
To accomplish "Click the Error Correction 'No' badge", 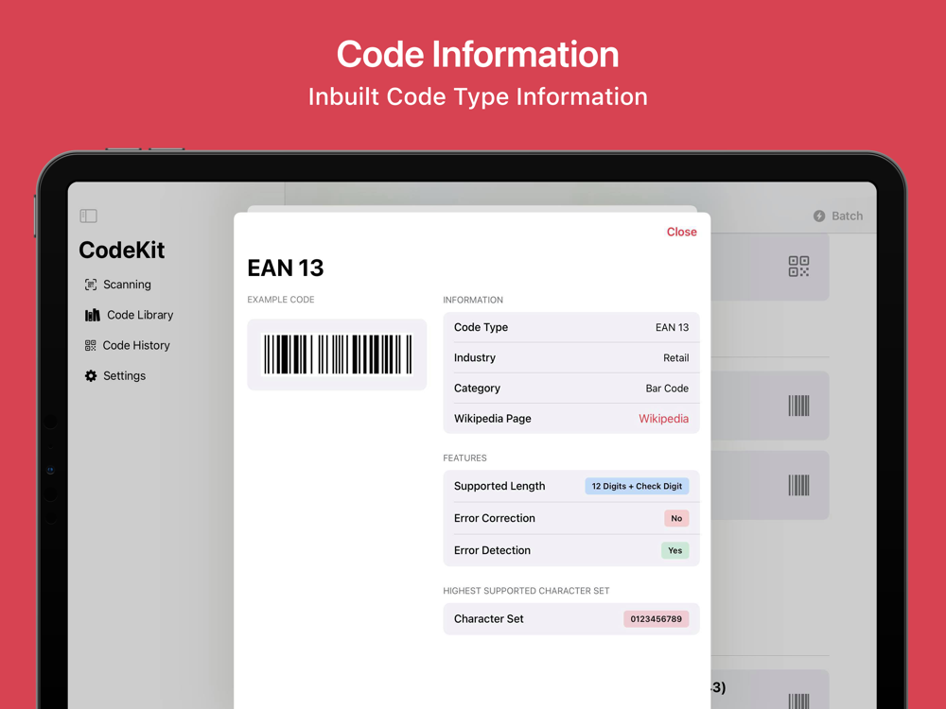I will pos(677,518).
